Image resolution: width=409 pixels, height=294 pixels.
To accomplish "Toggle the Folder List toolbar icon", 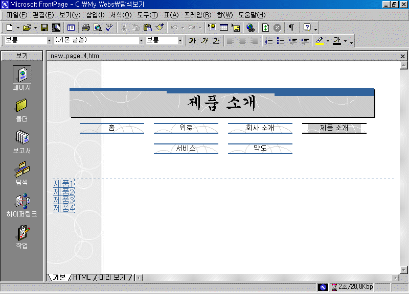I will (x=71, y=28).
